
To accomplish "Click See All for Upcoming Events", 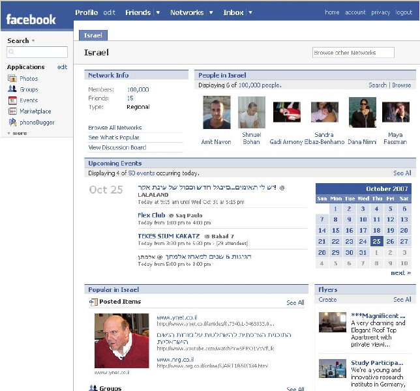I will [x=402, y=173].
